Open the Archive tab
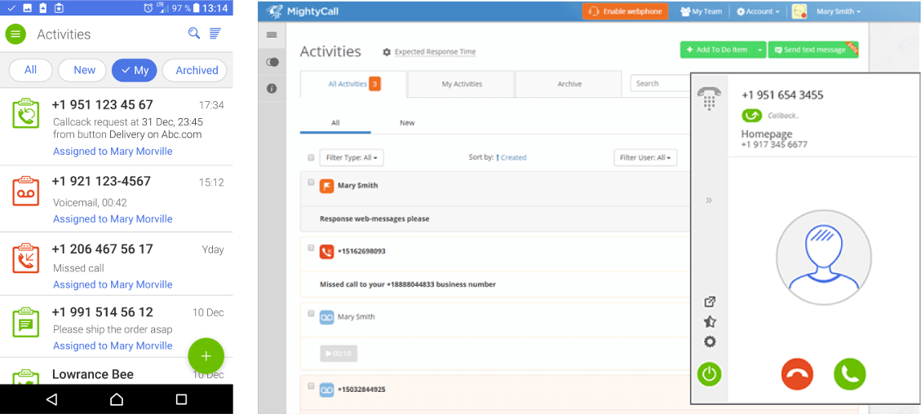The image size is (921, 414). pos(569,84)
